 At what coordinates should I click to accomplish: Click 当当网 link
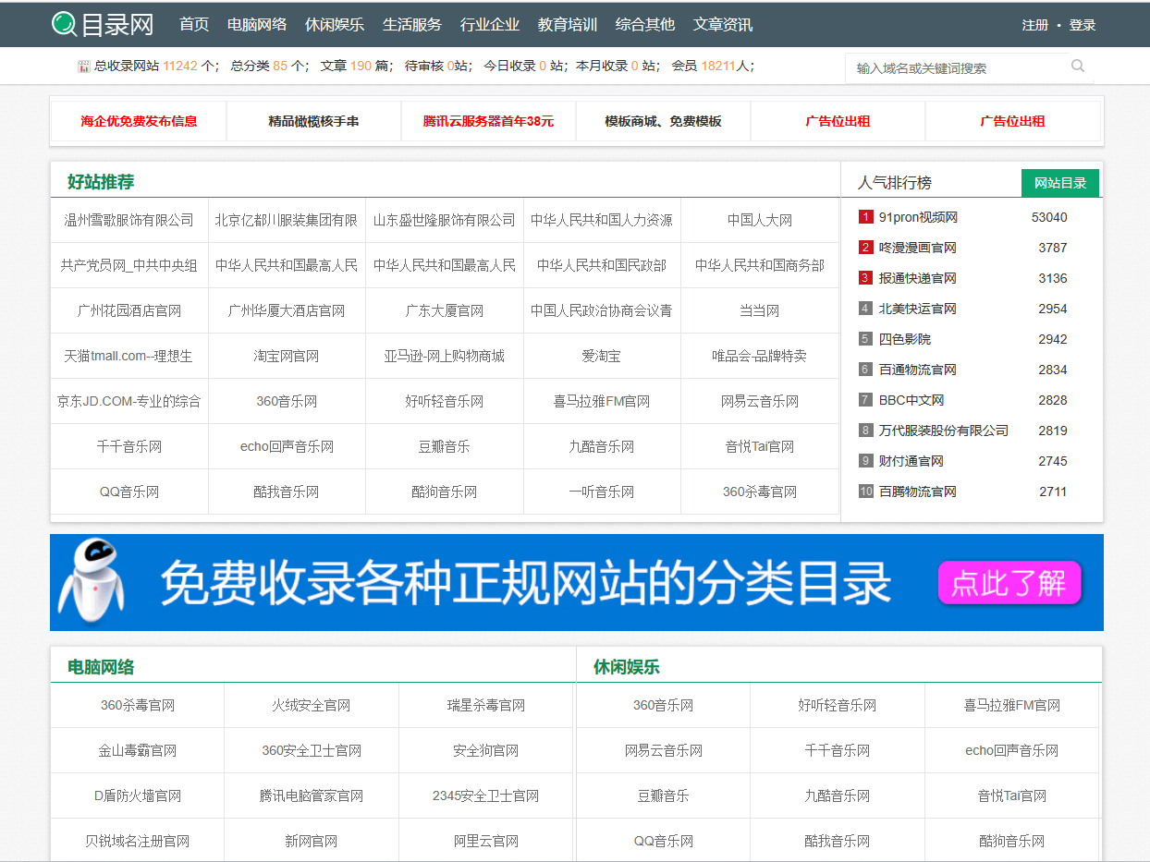point(760,310)
